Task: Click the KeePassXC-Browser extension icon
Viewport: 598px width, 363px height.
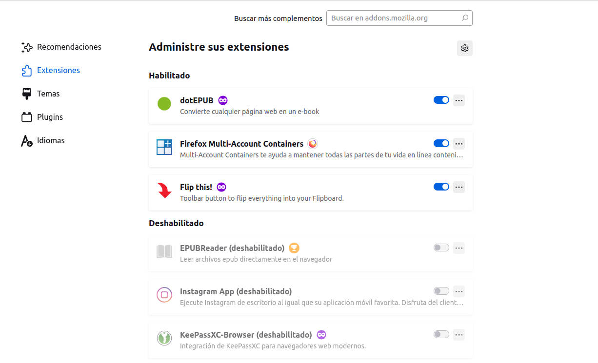Action: pyautogui.click(x=164, y=338)
